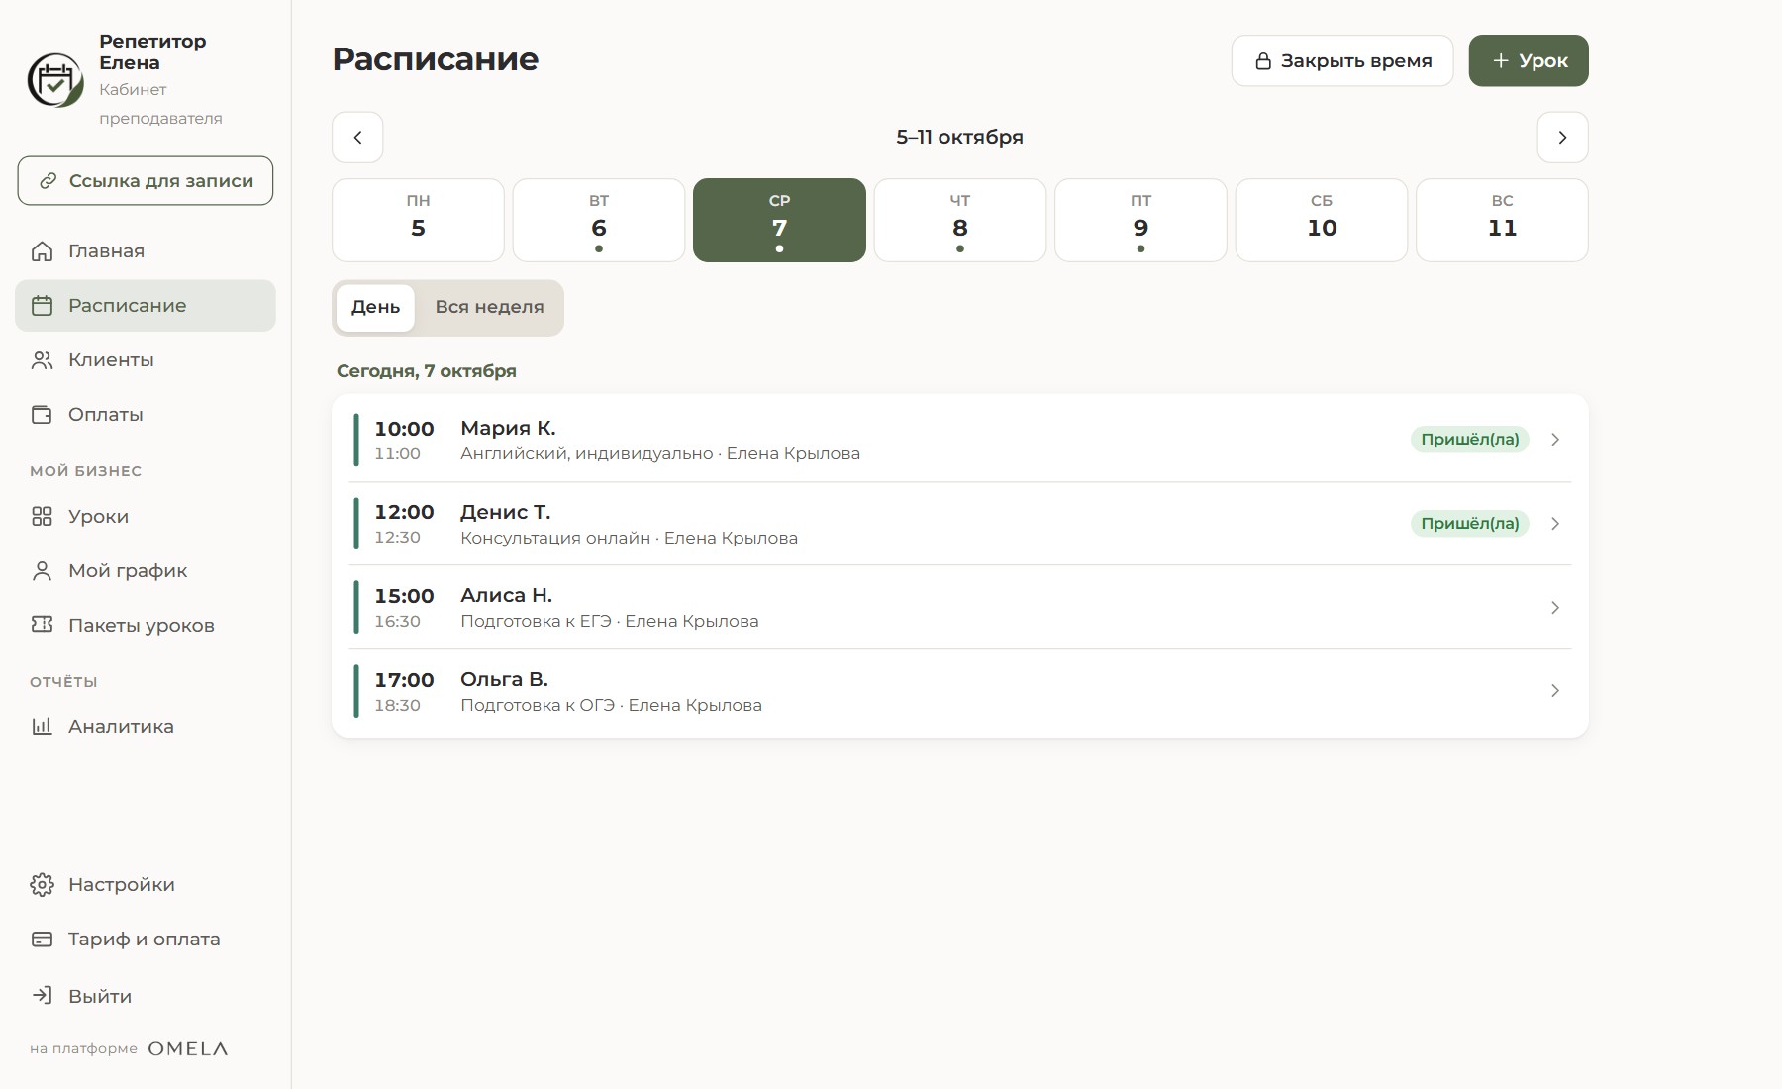Screen dimensions: 1782x1089
Task: Switch to the Вся неделя view
Action: pos(489,308)
